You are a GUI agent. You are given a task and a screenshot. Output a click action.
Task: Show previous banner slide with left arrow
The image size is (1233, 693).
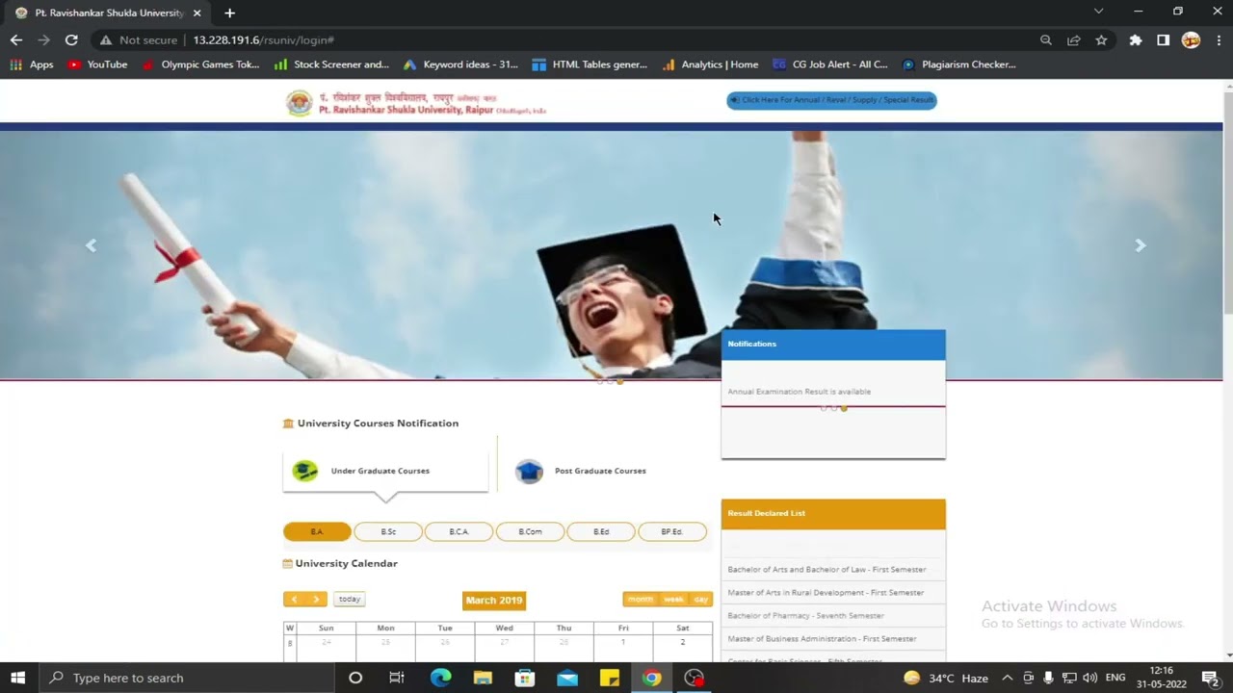[91, 246]
